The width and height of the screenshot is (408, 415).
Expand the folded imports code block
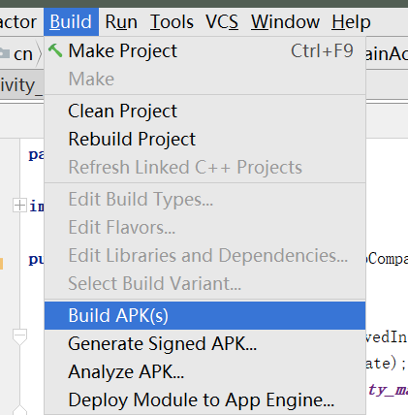19,206
